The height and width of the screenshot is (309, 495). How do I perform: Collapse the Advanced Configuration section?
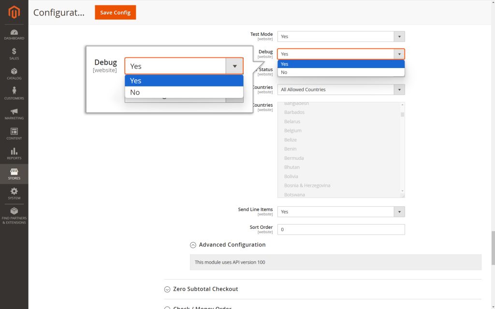228,245
